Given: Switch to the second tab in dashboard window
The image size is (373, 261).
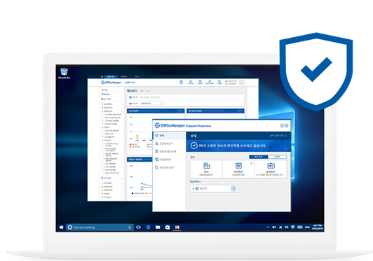Looking at the screenshot, I should coord(123,77).
